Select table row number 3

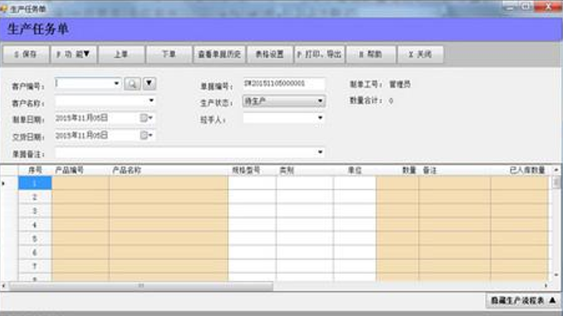(x=35, y=211)
